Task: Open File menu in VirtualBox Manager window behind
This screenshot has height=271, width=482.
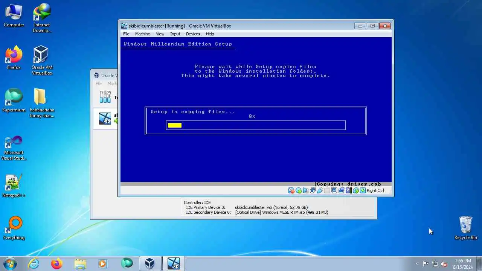Action: (99, 84)
